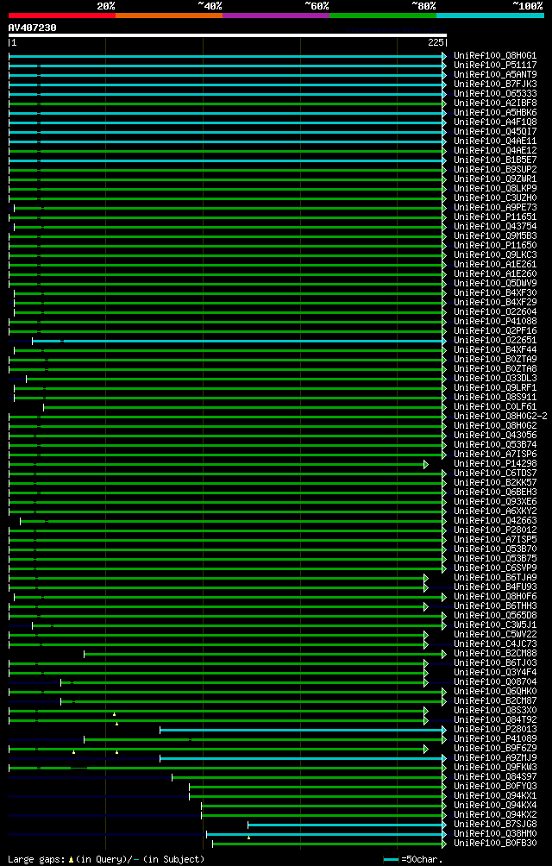The height and width of the screenshot is (866, 552).
Task: Click the AV407230 query name label
Action: pyautogui.click(x=33, y=27)
